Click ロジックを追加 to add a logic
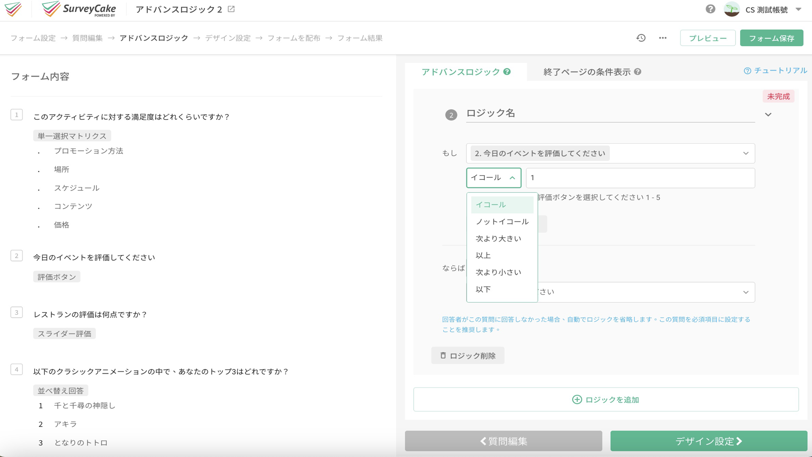The width and height of the screenshot is (812, 457). click(x=606, y=399)
